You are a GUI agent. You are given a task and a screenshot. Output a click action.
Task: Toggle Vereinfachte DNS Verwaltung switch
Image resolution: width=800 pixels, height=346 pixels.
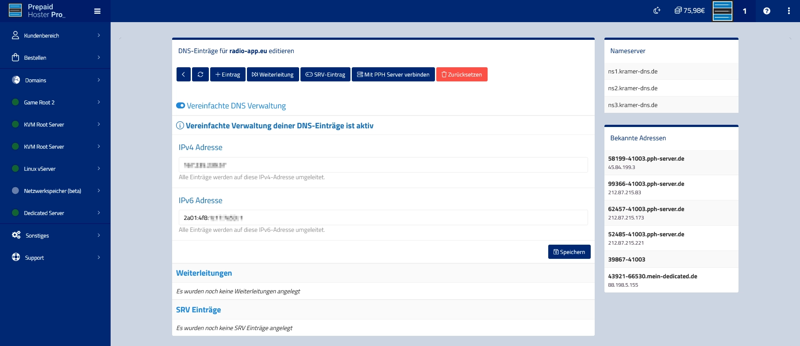181,106
